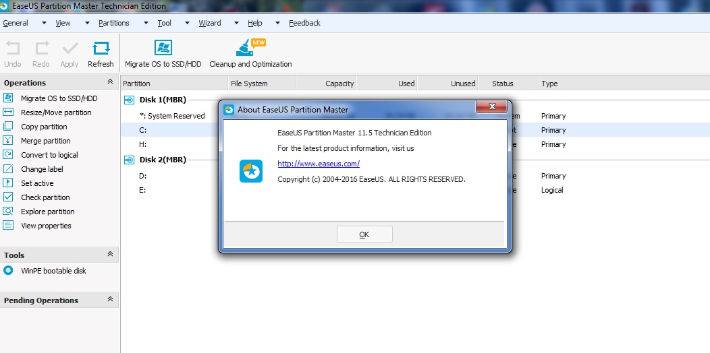Viewport: 710px width, 353px height.
Task: Click View properties icon
Action: [8, 226]
